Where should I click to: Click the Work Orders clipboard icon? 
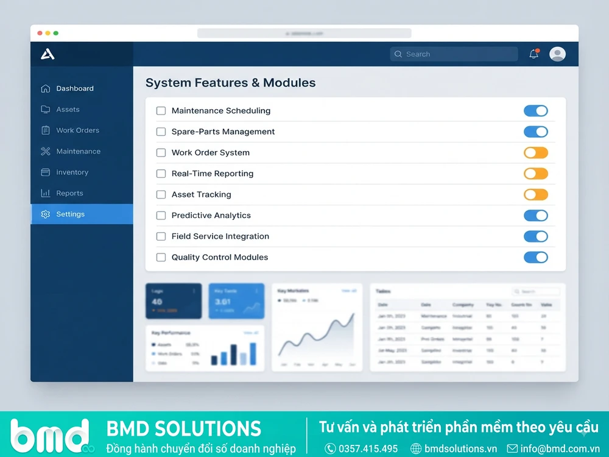(46, 130)
